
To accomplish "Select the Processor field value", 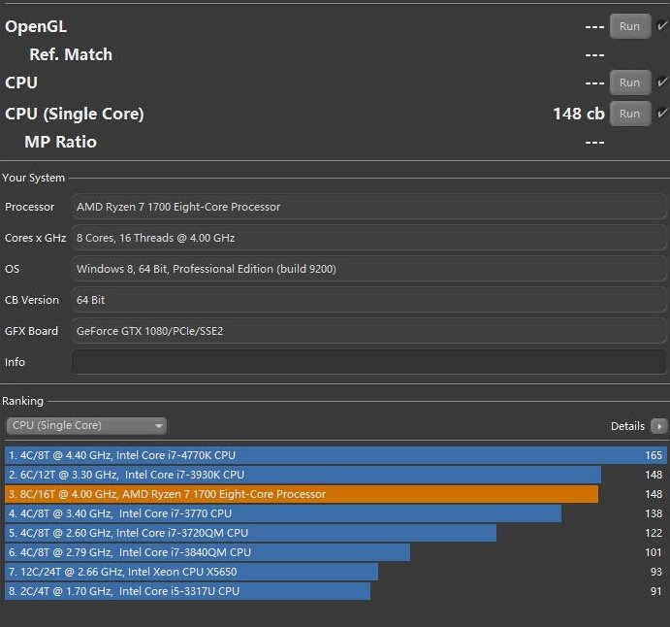I will pos(369,207).
